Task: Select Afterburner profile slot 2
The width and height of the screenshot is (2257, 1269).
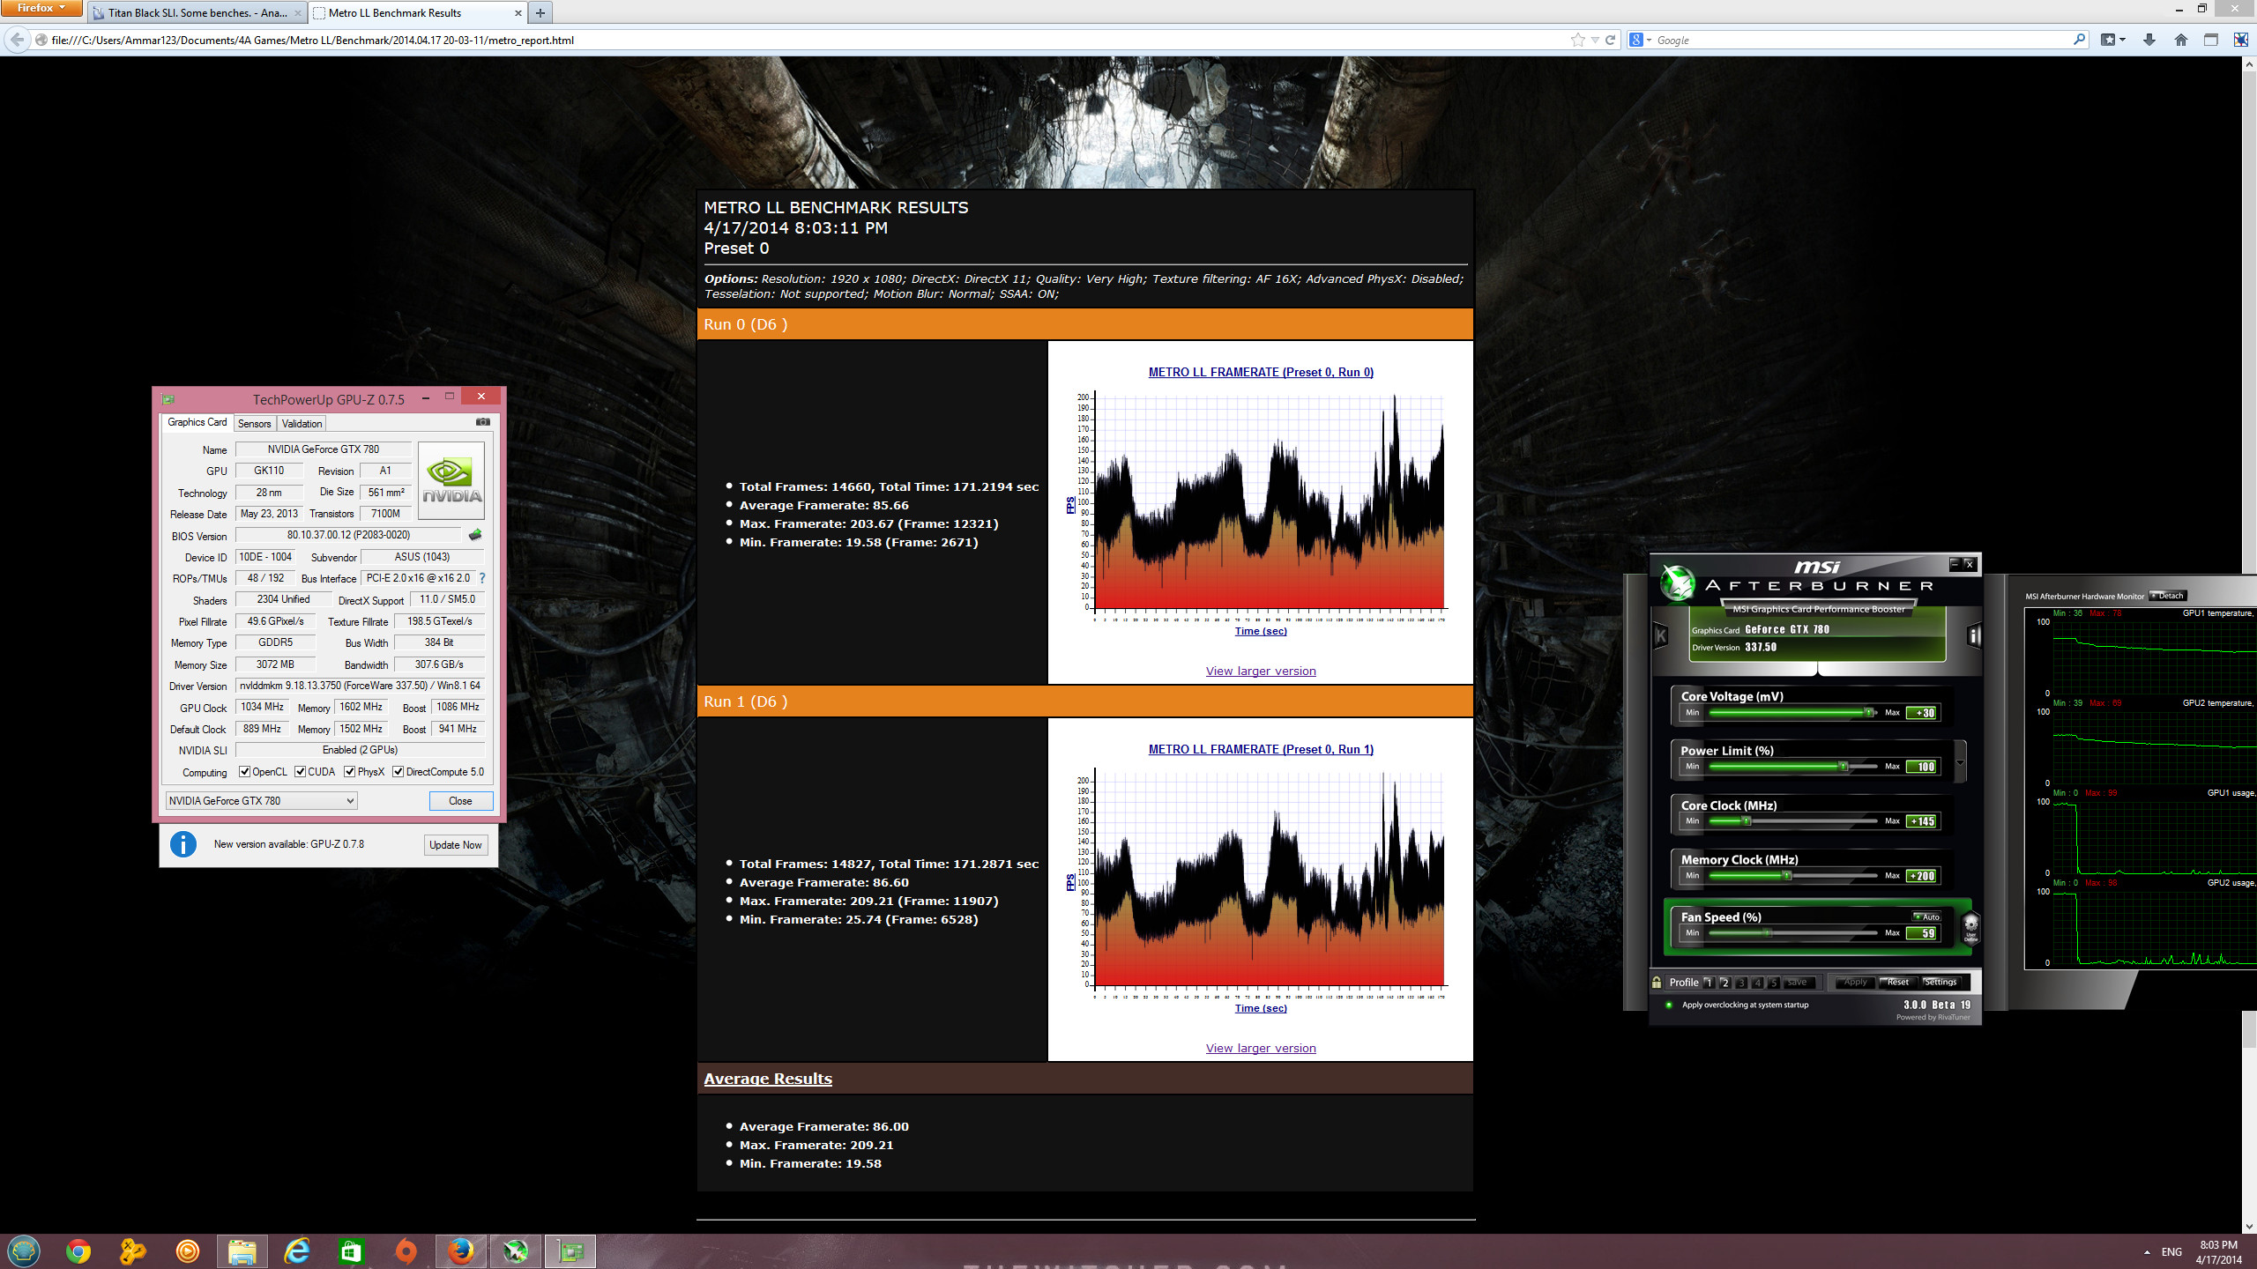Action: pos(1724,983)
